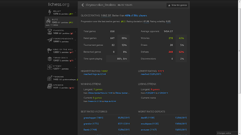
Task: Open the Bullet stats label
Action: [57, 11]
